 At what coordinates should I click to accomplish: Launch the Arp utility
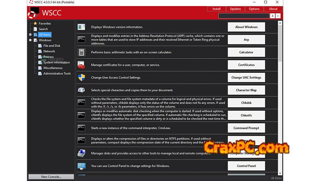pos(246,40)
